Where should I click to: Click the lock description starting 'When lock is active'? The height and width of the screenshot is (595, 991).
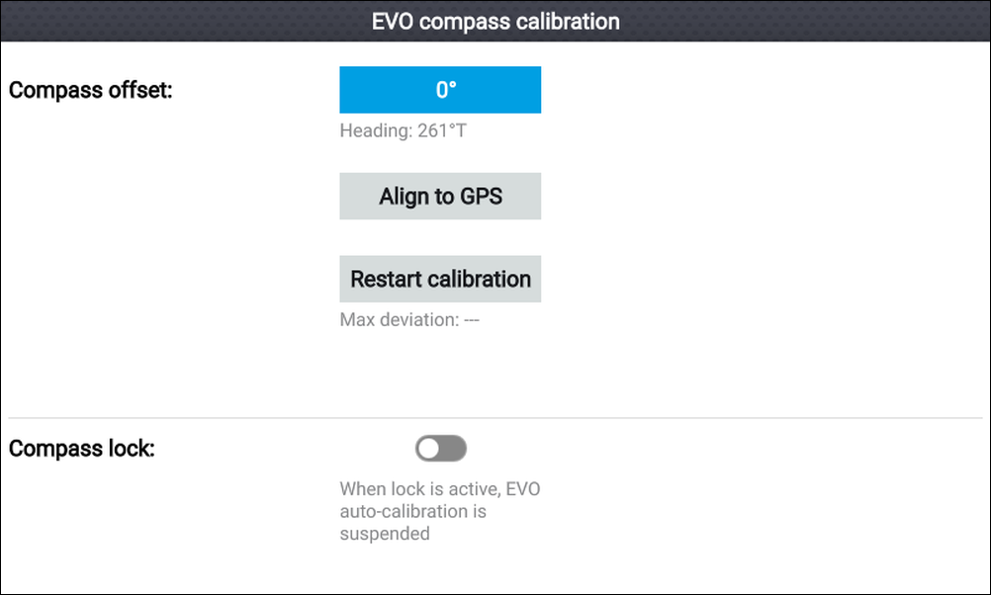point(440,511)
